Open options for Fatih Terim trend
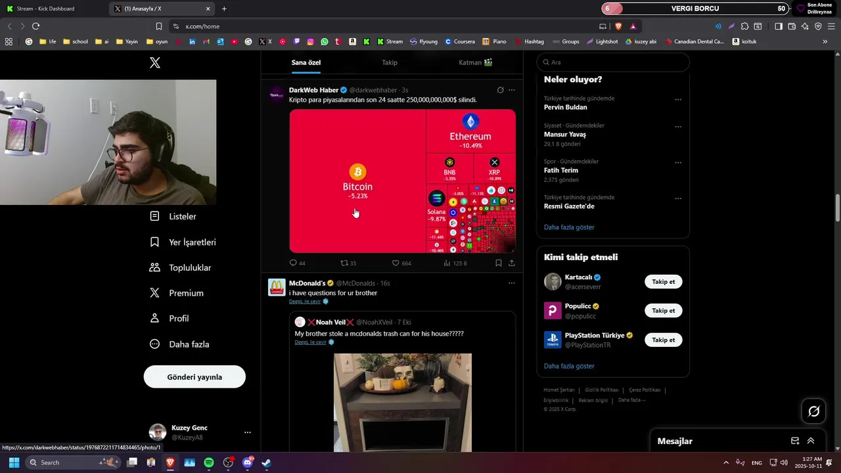 pyautogui.click(x=678, y=163)
